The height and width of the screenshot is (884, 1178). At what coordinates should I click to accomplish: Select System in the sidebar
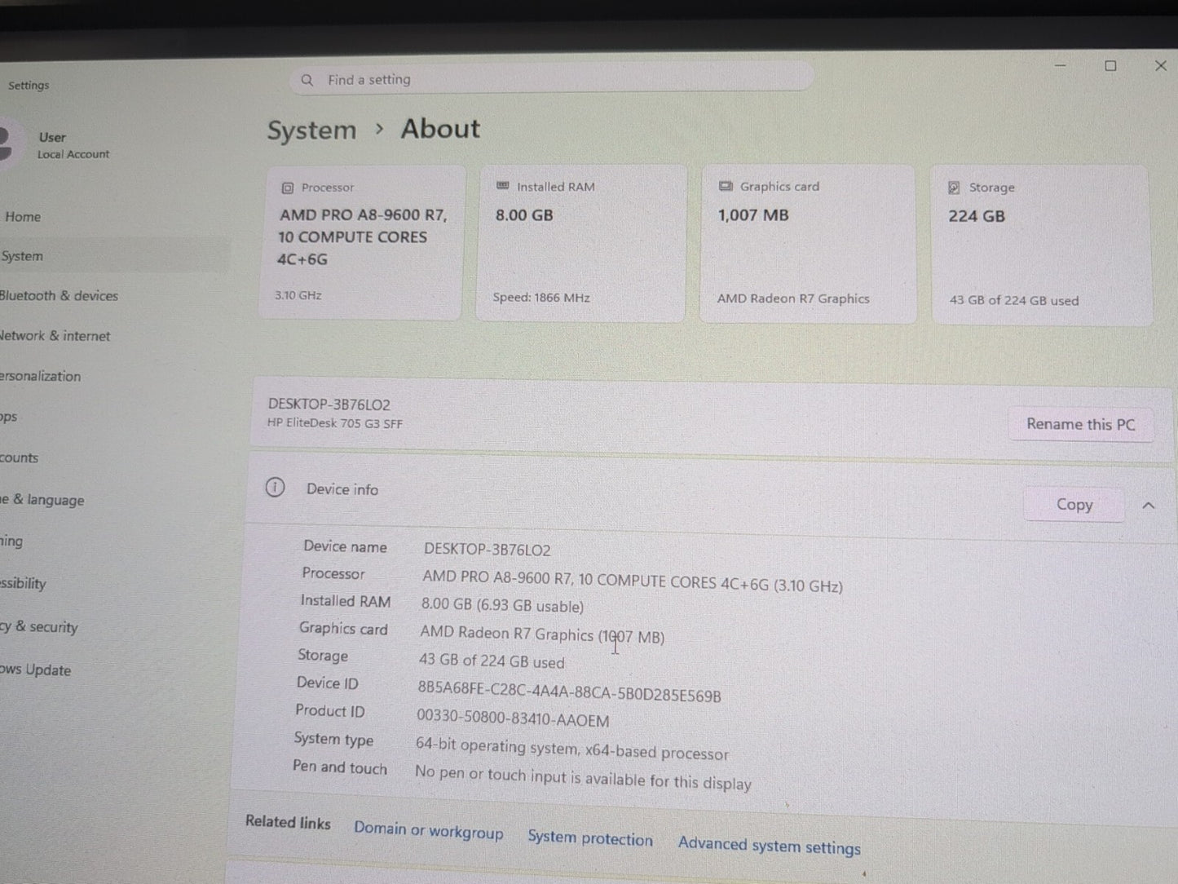(x=114, y=256)
